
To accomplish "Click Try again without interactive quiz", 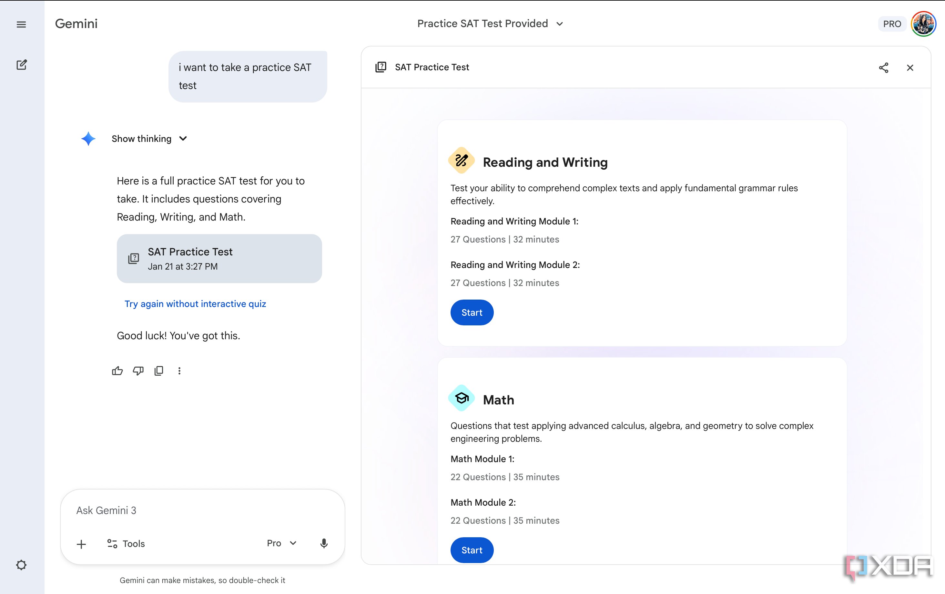I will 195,303.
